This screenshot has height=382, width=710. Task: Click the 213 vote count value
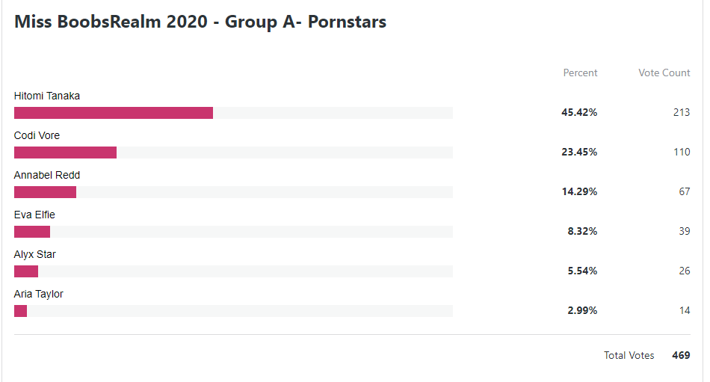682,112
